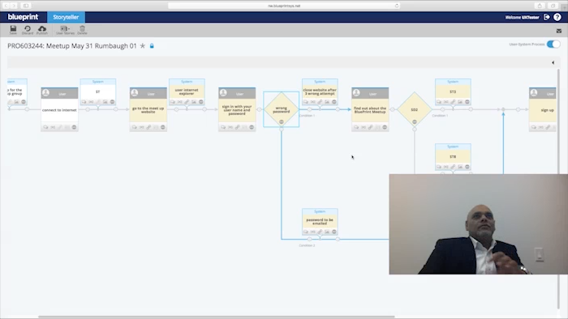Image resolution: width=568 pixels, height=319 pixels.
Task: Select the SD2 decision diamond
Action: 415,109
